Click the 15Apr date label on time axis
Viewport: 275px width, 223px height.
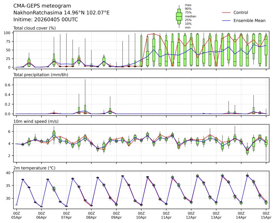coord(266,217)
